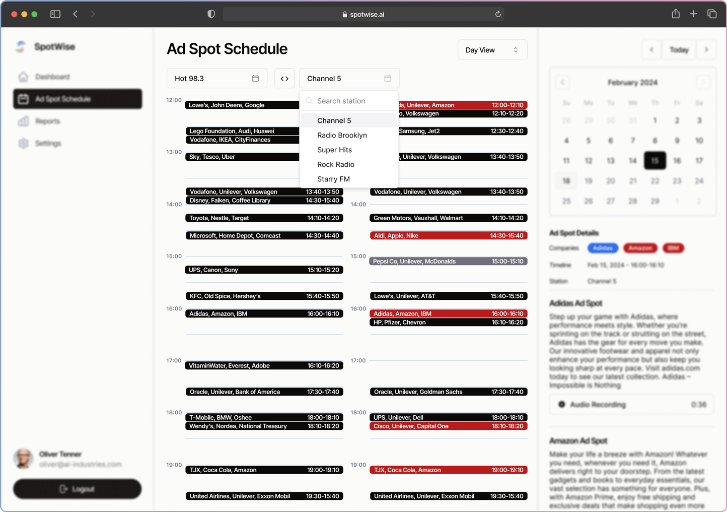The width and height of the screenshot is (727, 512).
Task: Open the Day View dropdown
Action: point(492,50)
